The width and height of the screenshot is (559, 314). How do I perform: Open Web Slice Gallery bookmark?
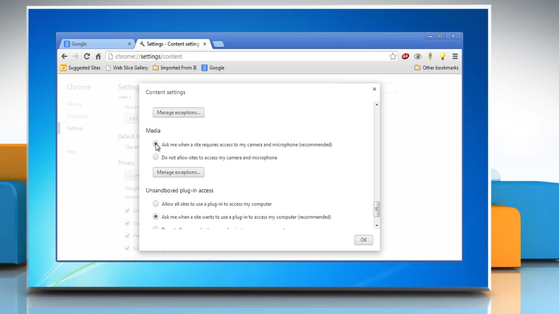[x=127, y=68]
